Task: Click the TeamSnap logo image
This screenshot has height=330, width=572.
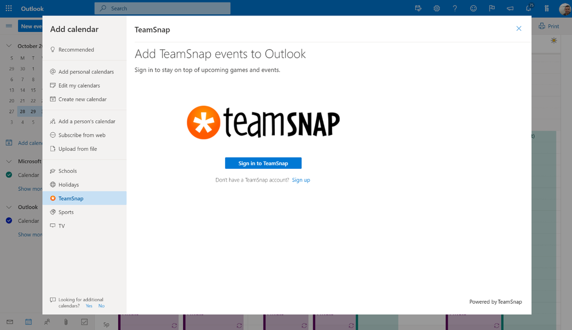Action: [263, 122]
